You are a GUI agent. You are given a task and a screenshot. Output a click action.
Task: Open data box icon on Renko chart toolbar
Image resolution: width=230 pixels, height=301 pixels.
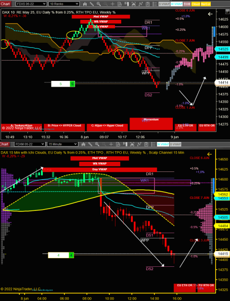coord(119,4)
